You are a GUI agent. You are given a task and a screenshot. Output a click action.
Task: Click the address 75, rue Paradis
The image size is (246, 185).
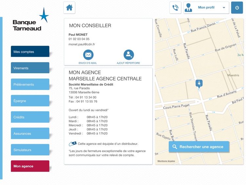point(79,88)
